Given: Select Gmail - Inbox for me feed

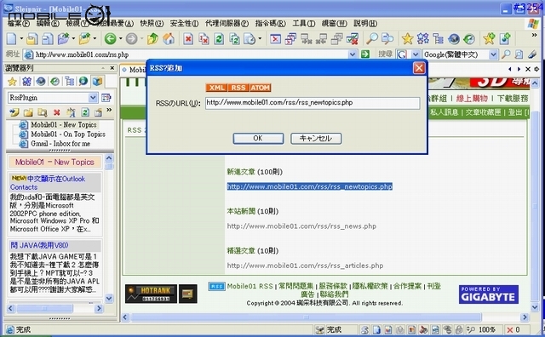Looking at the screenshot, I should pyautogui.click(x=60, y=144).
